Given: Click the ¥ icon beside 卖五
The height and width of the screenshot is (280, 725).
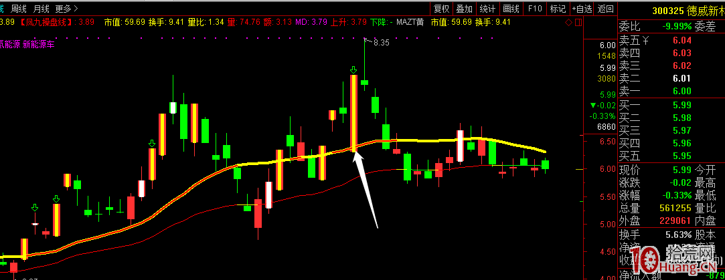Looking at the screenshot, I should [x=647, y=41].
